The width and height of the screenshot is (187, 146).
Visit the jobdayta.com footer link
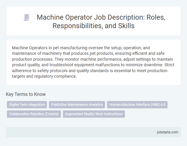[167, 132]
